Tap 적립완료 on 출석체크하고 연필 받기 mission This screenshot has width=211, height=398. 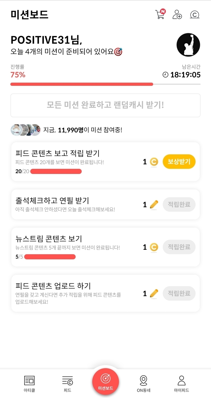click(179, 204)
